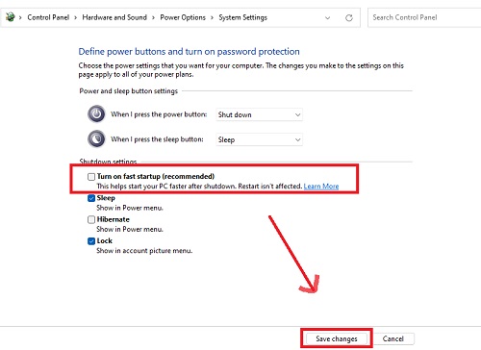Expand chevron after Power Options breadcrumb
The image size is (481, 350).
pyautogui.click(x=212, y=17)
